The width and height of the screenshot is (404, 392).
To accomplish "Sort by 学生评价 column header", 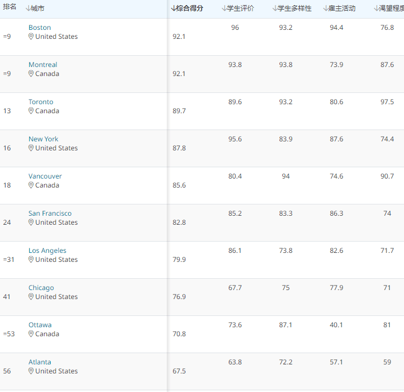I will [238, 8].
